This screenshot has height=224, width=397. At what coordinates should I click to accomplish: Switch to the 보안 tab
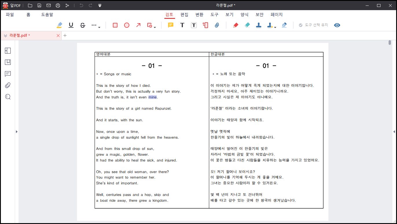pyautogui.click(x=260, y=14)
